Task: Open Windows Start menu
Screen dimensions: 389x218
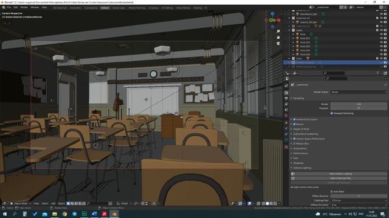Action: tap(5, 214)
